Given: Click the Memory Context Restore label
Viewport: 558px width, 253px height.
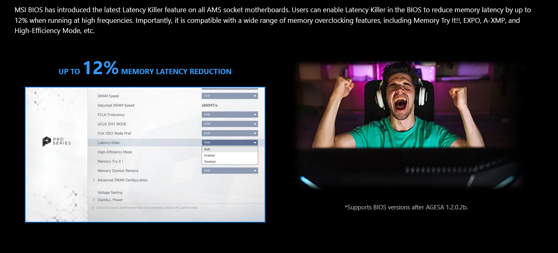Looking at the screenshot, I should tap(118, 171).
